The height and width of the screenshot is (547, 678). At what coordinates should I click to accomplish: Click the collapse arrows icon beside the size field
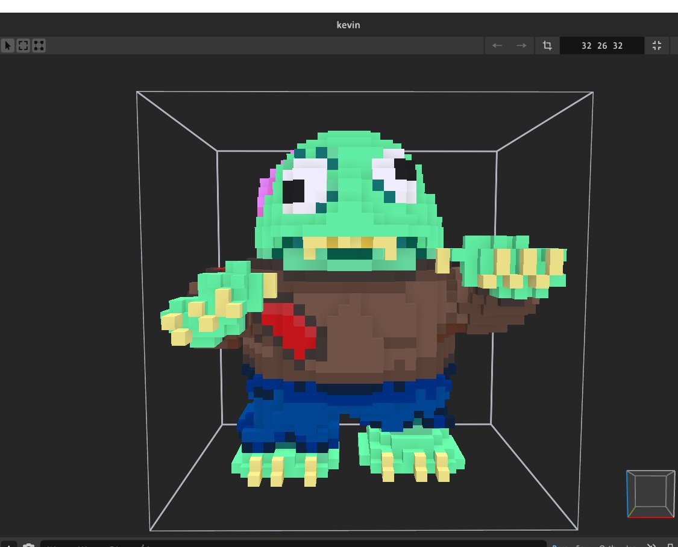coord(657,45)
